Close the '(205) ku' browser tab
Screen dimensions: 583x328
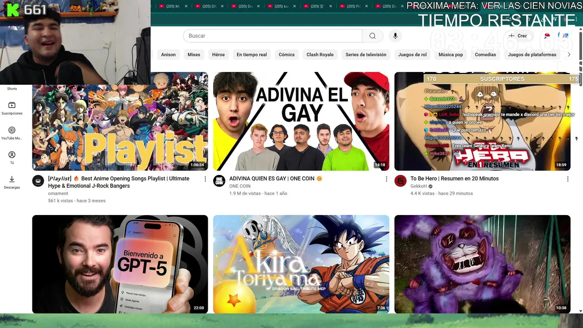(295, 6)
